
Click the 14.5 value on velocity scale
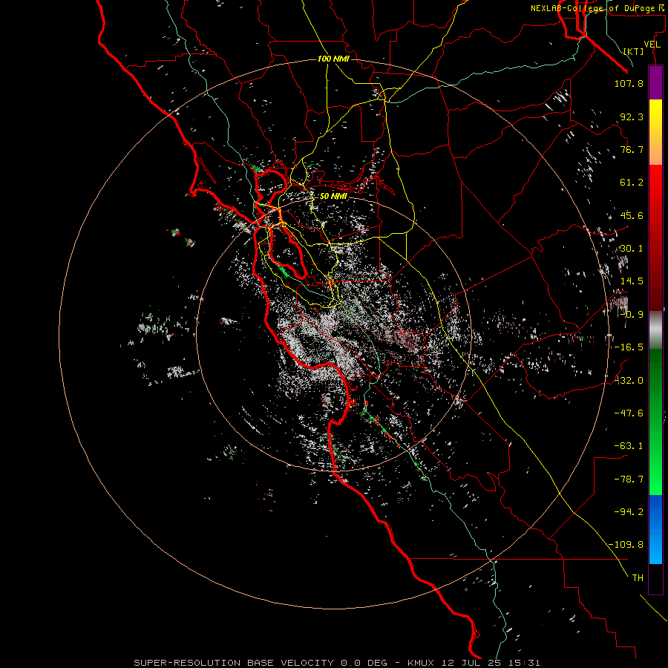(632, 281)
